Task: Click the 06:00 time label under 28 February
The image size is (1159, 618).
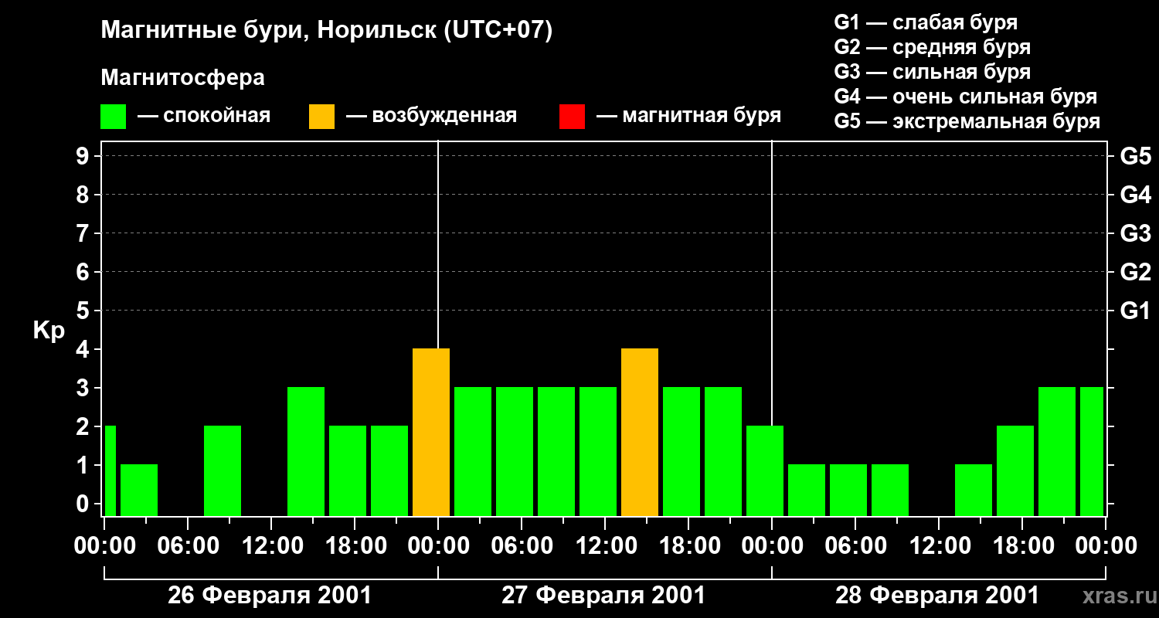Action: point(855,546)
